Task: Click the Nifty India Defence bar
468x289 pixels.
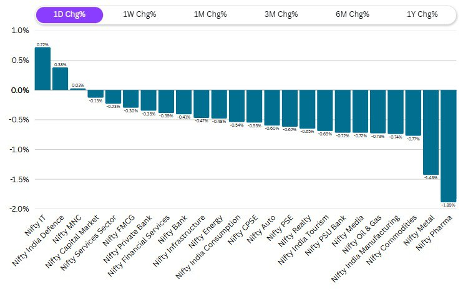Action: [60, 79]
